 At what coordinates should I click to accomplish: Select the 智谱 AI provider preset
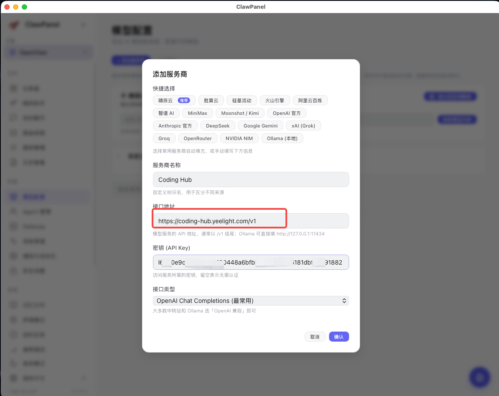166,113
